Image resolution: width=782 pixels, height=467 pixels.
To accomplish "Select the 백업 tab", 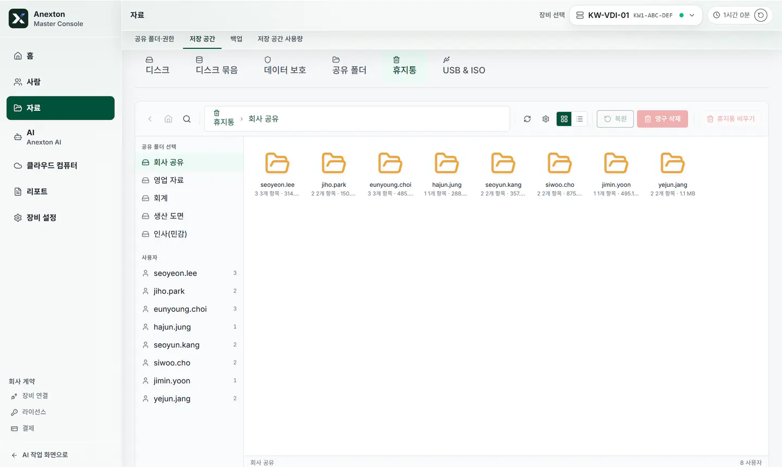I will [x=236, y=39].
